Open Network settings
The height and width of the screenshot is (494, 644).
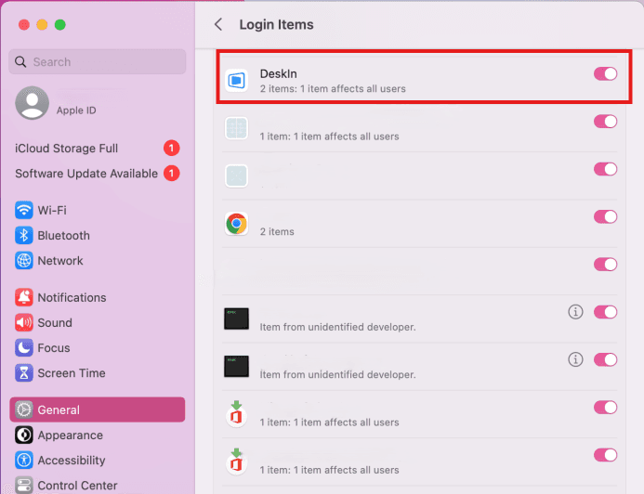tap(98, 261)
